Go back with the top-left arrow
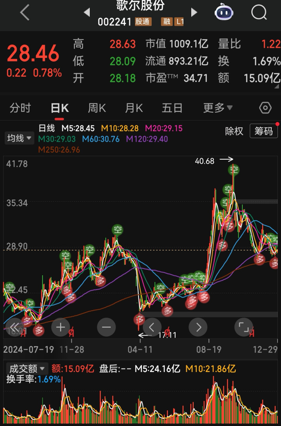Viewport: 281px width, 426px height. coord(25,12)
